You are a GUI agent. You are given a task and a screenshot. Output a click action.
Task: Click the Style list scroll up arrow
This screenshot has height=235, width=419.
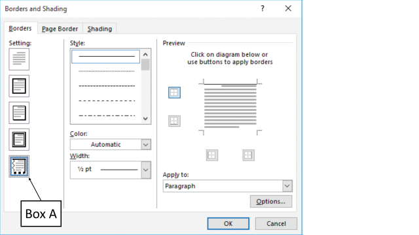coord(145,54)
